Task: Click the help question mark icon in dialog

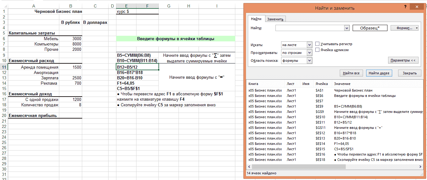Action: coord(405,7)
